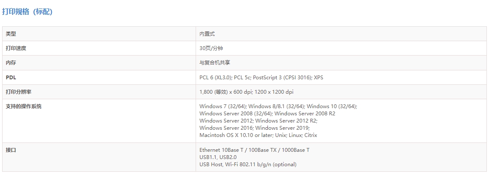489x187 pixels.
Task: Select the 接口 row label
Action: pos(11,150)
